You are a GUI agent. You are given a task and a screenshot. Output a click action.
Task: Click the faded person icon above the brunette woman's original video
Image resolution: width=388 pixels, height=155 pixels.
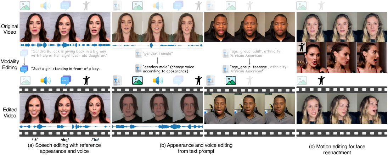tap(86, 6)
